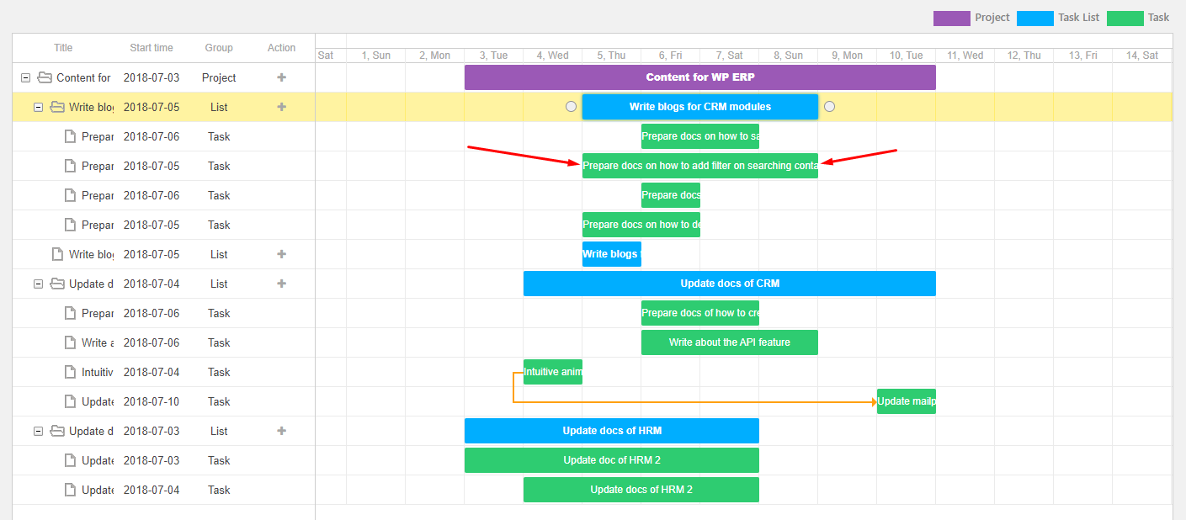Collapse the Update docs 2018-07-03 list row
Image resolution: width=1186 pixels, height=520 pixels.
38,431
